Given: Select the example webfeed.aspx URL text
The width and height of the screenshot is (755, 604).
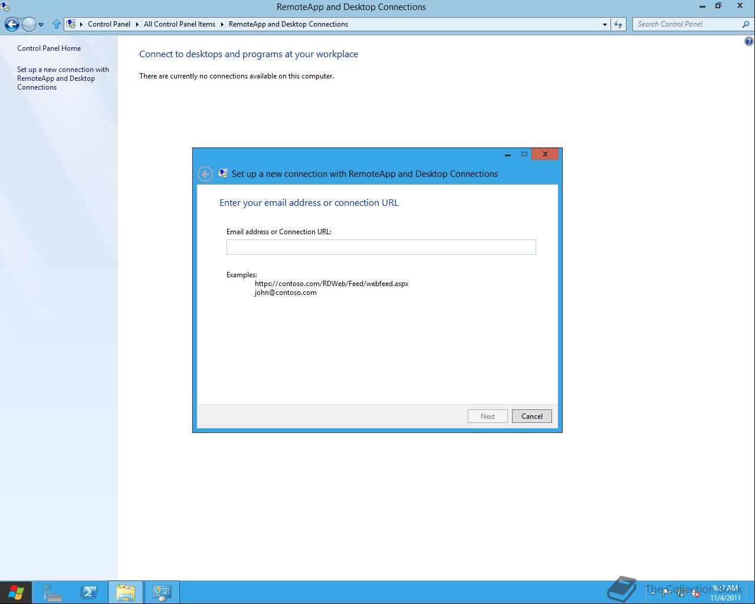Looking at the screenshot, I should pos(331,284).
